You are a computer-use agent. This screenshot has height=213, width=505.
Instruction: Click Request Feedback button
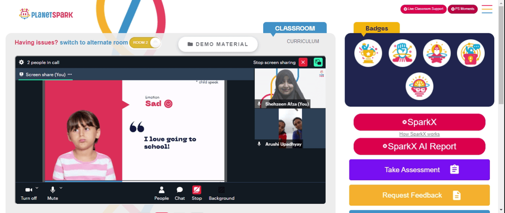(419, 195)
